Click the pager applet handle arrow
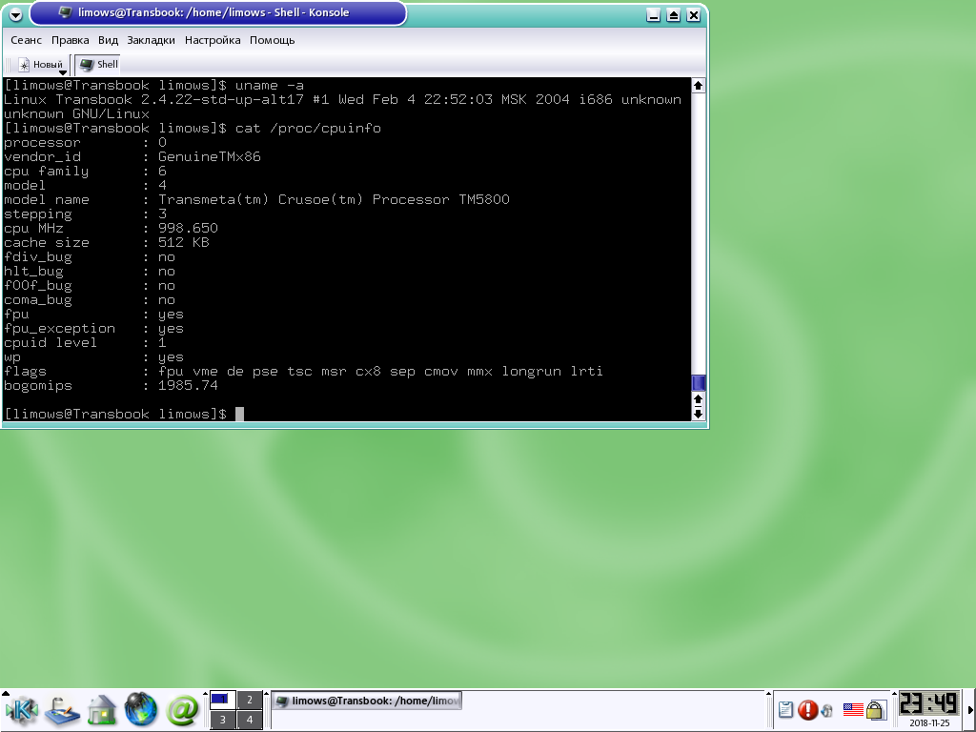The width and height of the screenshot is (976, 732). [206, 693]
